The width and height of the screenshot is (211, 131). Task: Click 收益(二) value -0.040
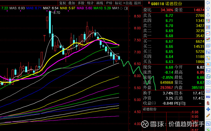point(167,103)
